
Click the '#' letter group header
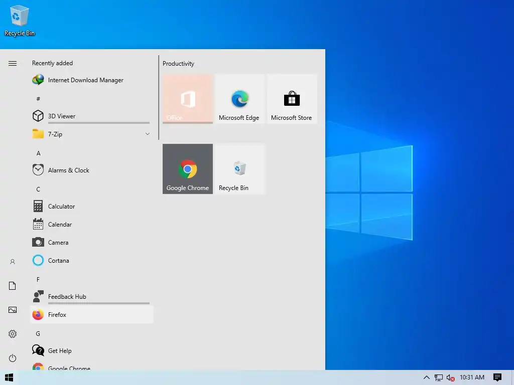pos(38,99)
